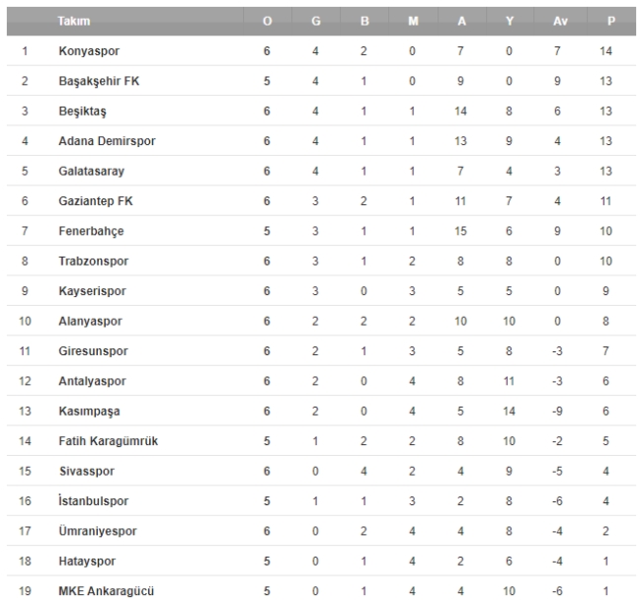Click the Trabzonspor team name
This screenshot has width=642, height=603.
pyautogui.click(x=94, y=262)
